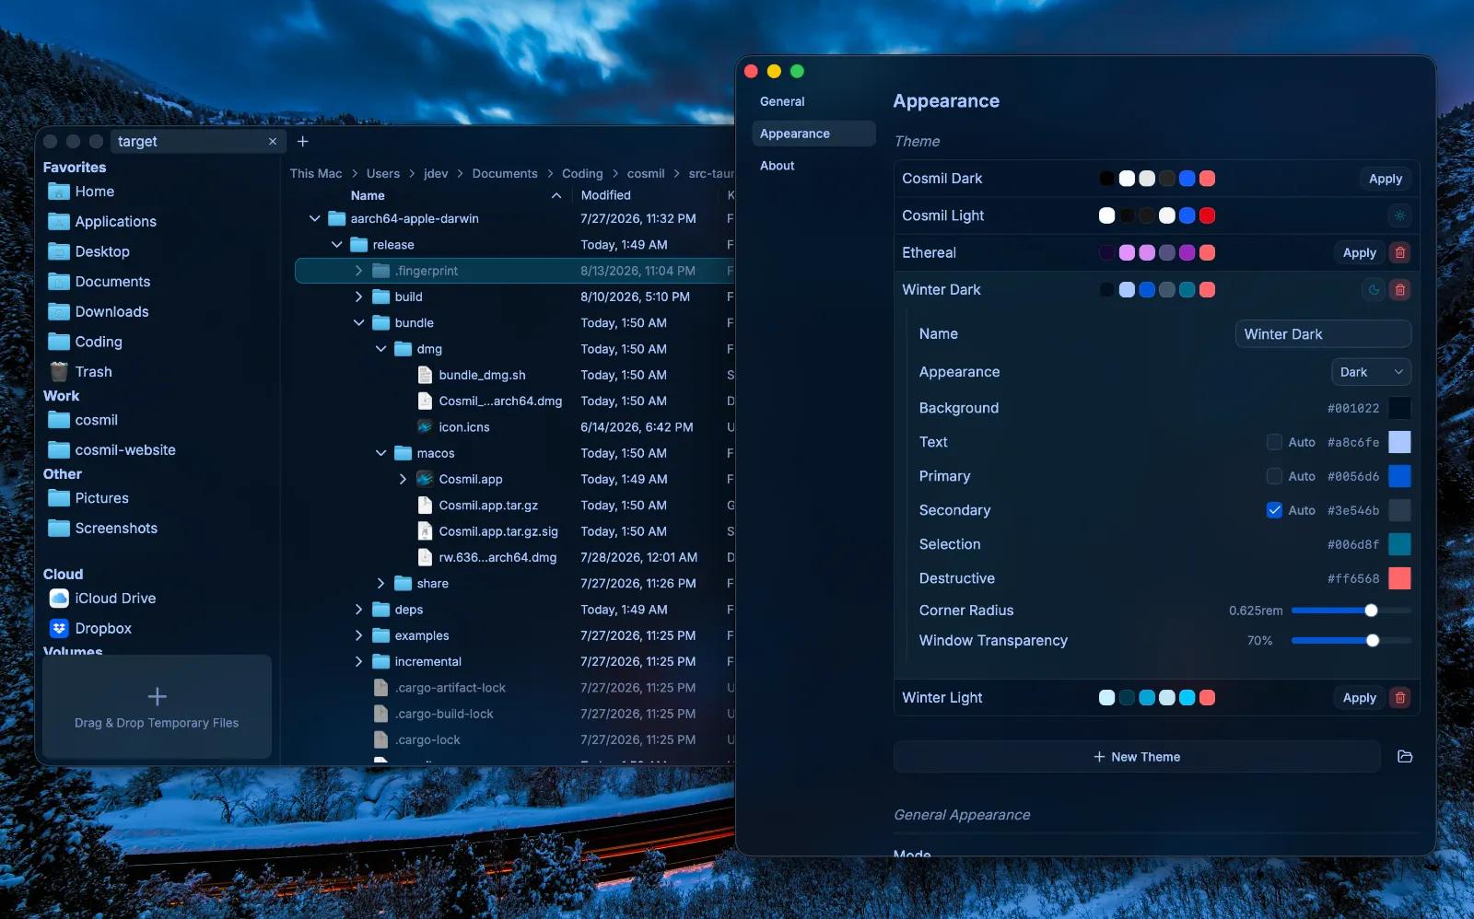
Task: Open the Background color swatch
Action: (1399, 408)
